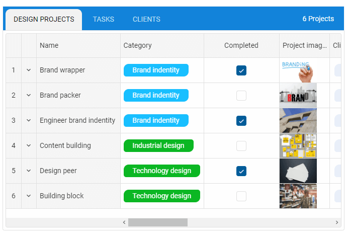Click the Content building project image
Image resolution: width=348 pixels, height=236 pixels.
(298, 146)
